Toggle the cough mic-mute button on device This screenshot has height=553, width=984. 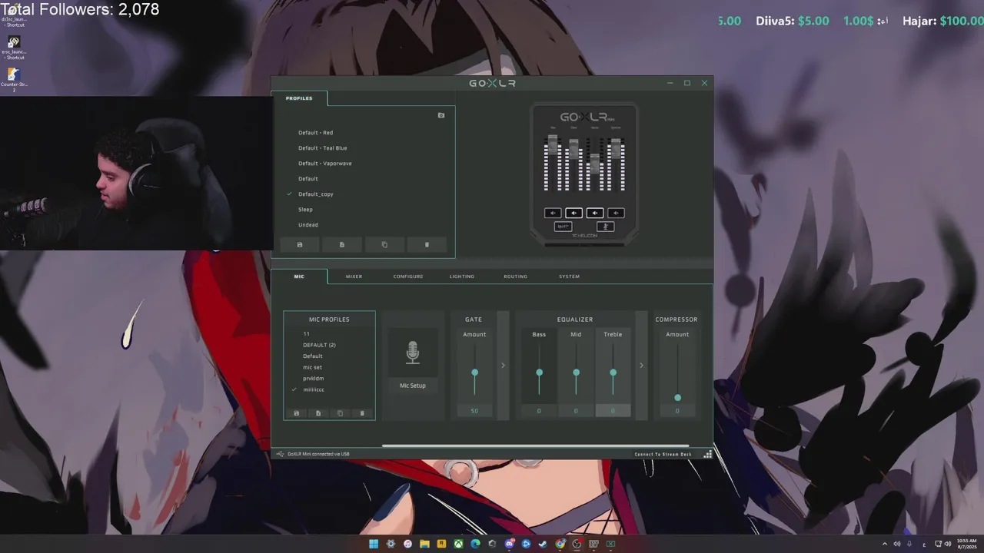click(x=605, y=227)
